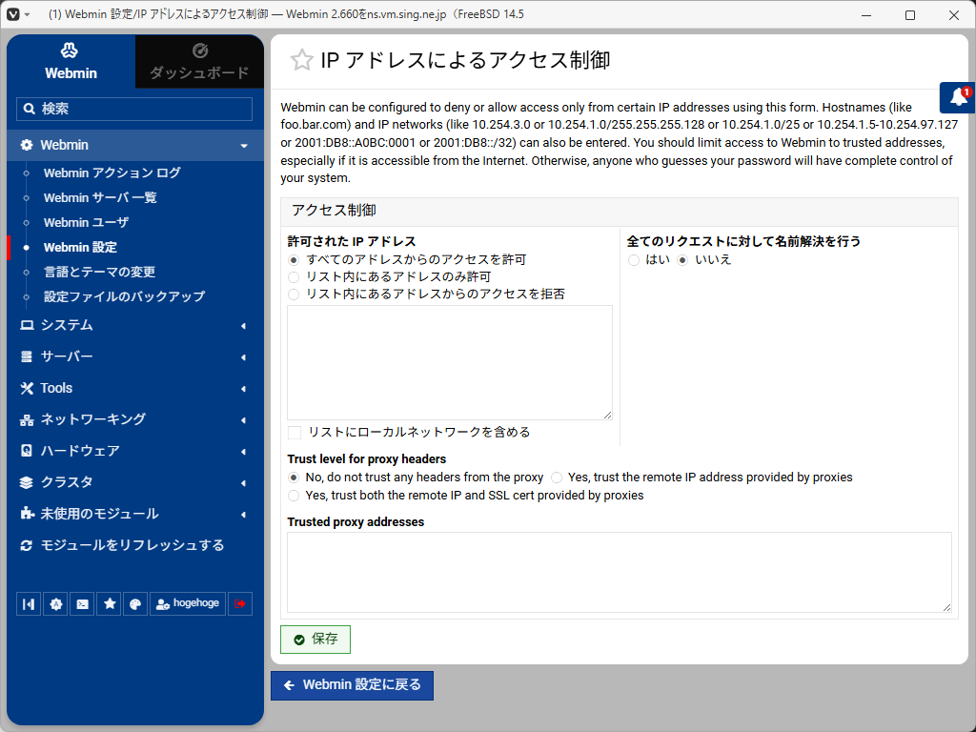976x732 pixels.
Task: Click the 保存 save button
Action: (x=315, y=640)
